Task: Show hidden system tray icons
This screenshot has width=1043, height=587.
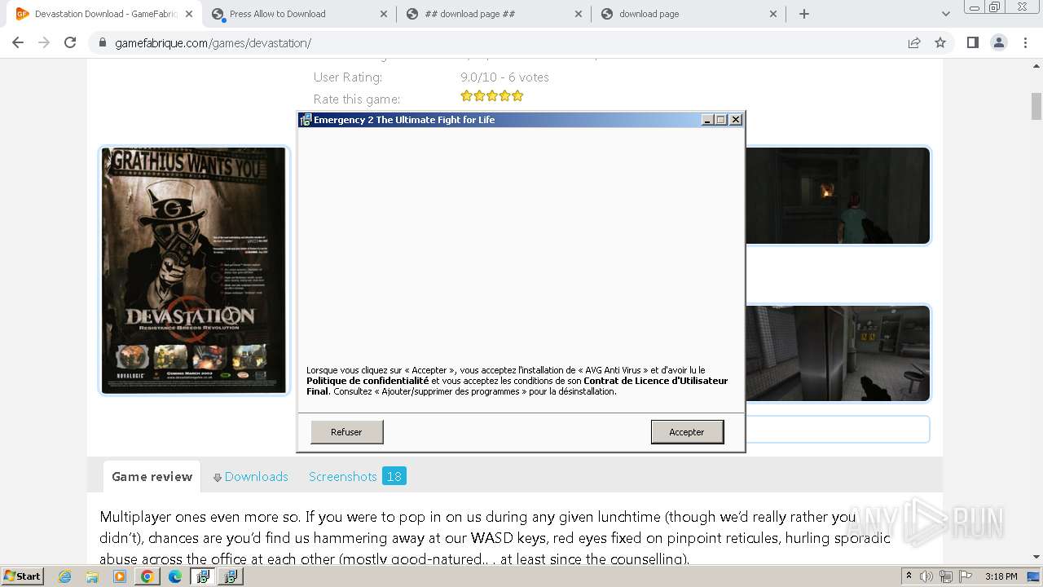Action: point(909,576)
